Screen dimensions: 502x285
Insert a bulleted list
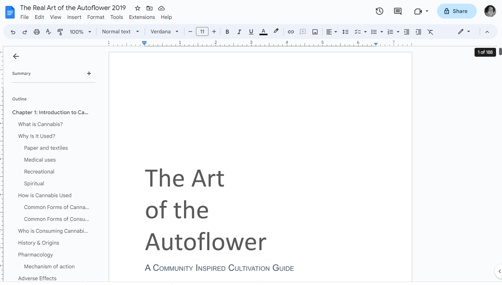[374, 32]
